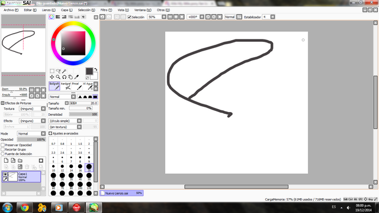Select the rectangular selection tool

52,71
